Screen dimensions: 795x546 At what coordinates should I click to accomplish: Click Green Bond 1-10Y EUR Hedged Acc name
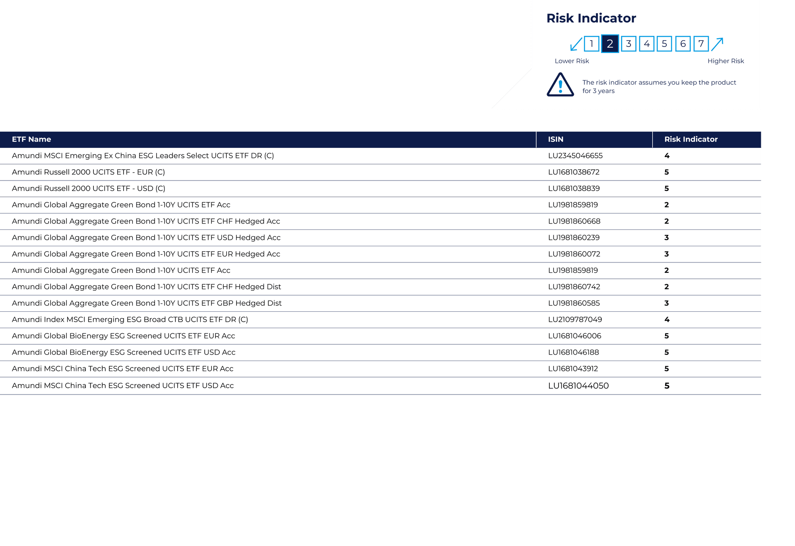click(x=146, y=254)
